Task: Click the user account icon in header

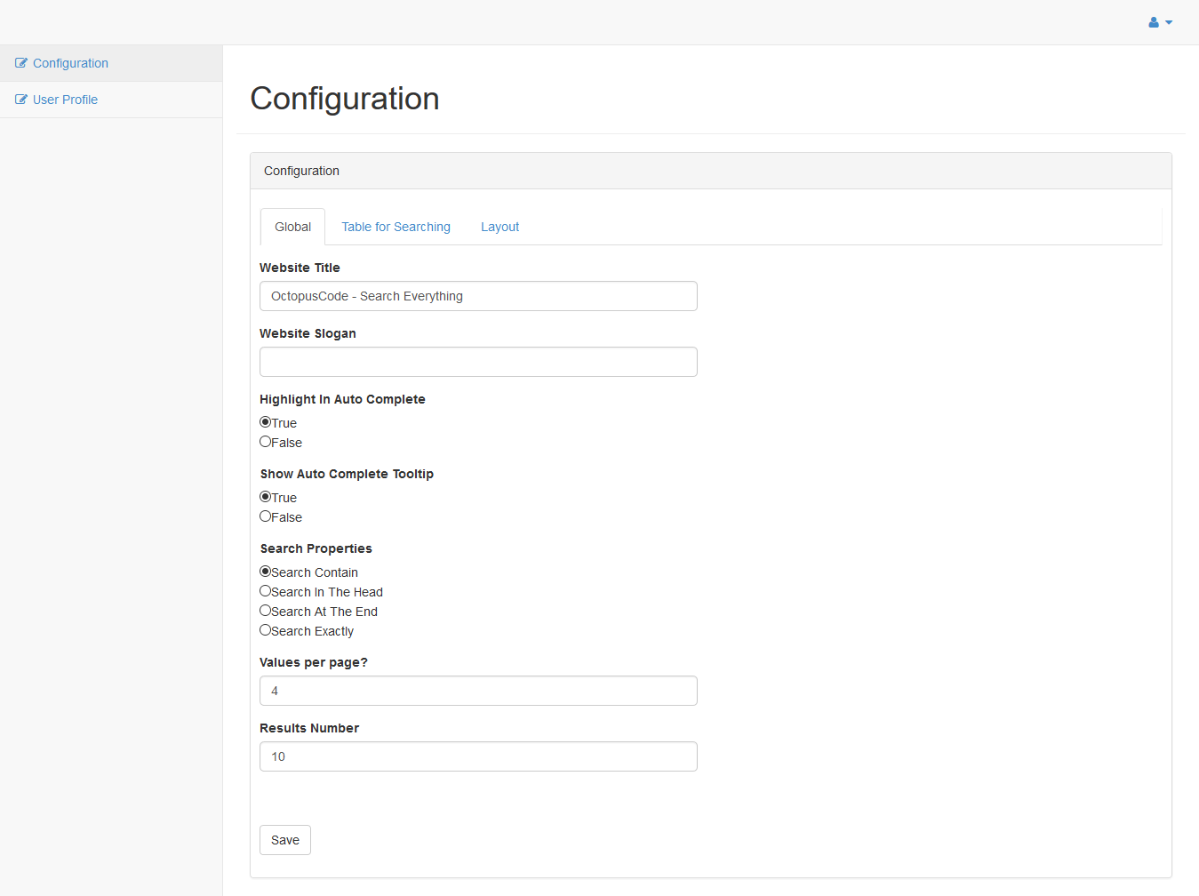Action: point(1154,22)
